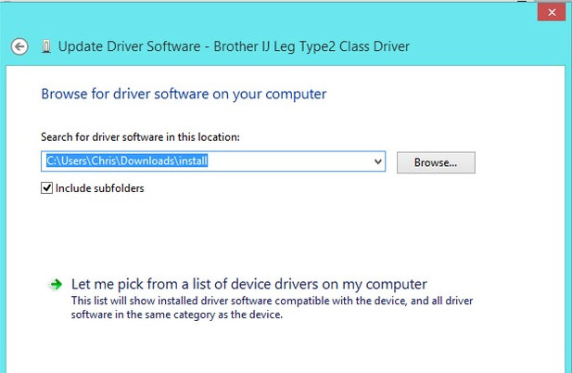Uncheck the Include subfolders checkbox
Screen dimensions: 572x373
pos(46,188)
